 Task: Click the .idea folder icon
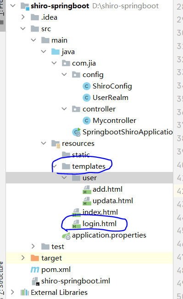[35, 17]
